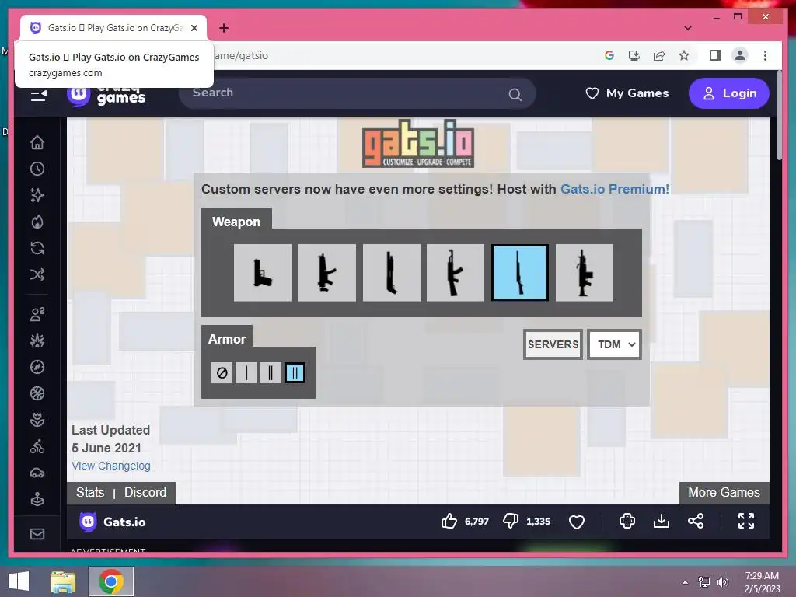
Task: Select light armor single bar
Action: 246,372
